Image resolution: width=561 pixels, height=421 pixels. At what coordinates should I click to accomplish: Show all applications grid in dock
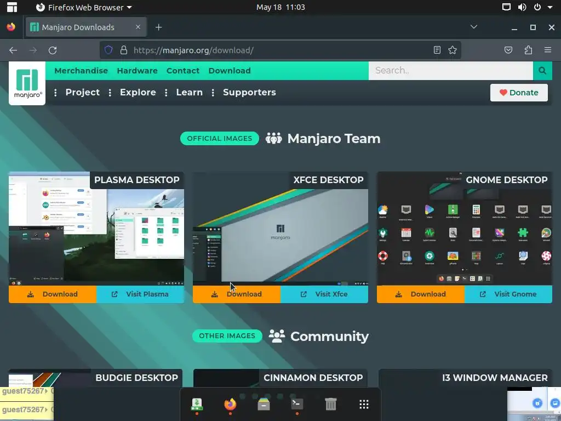364,405
